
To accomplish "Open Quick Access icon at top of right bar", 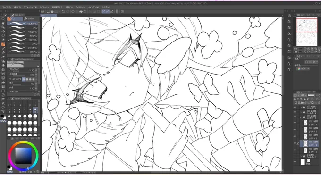I will click(x=289, y=16).
